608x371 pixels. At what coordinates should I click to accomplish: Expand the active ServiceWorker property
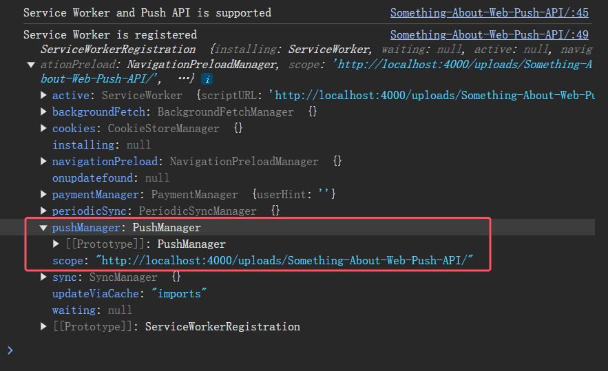pyautogui.click(x=43, y=95)
